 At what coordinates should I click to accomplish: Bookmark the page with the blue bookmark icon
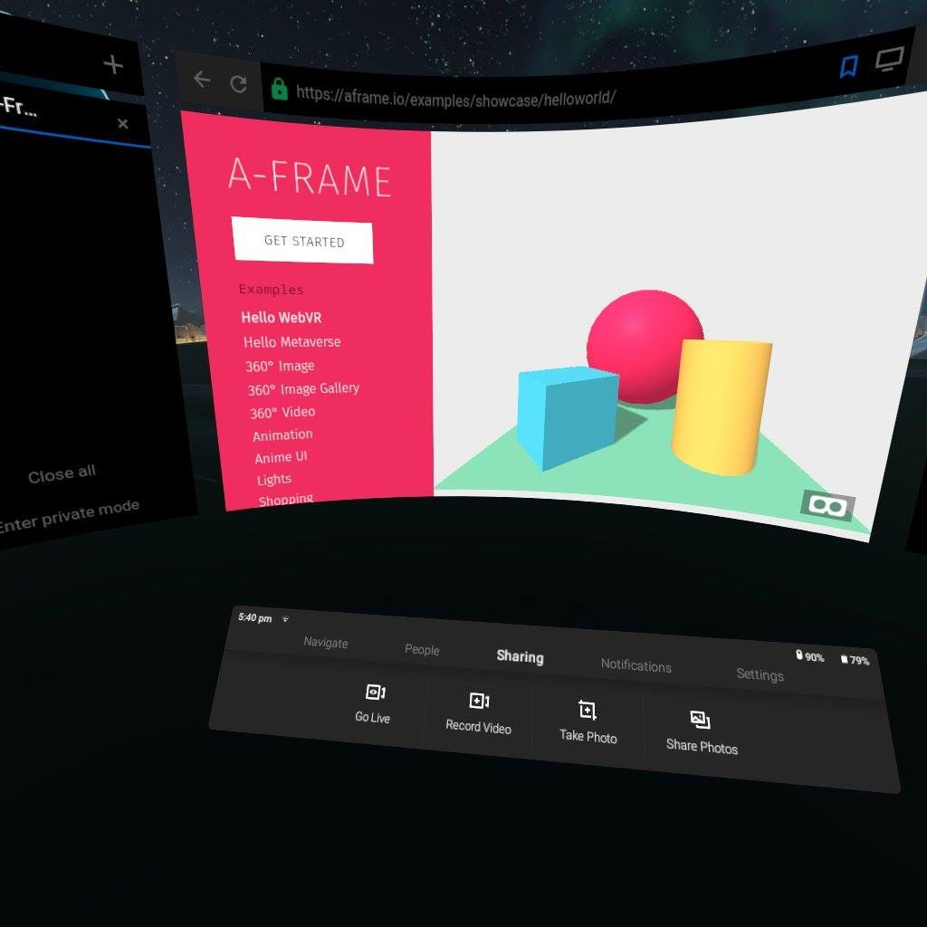[849, 66]
